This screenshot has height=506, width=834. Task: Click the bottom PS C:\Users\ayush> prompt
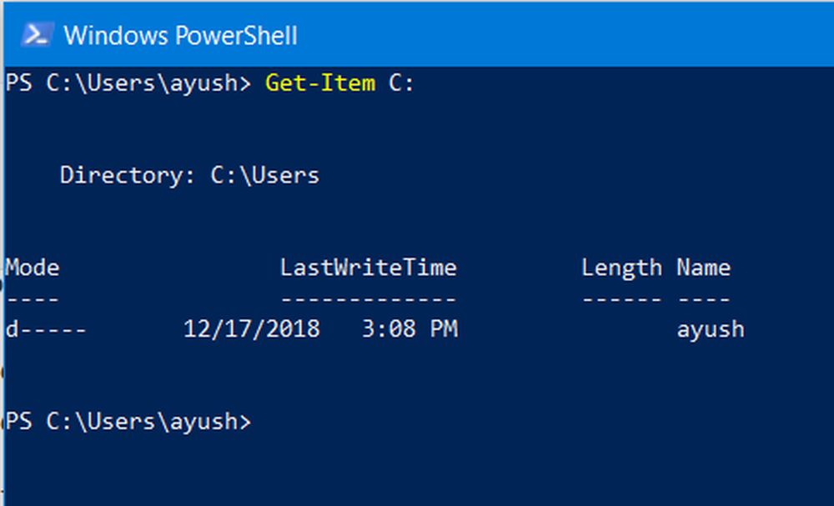(128, 421)
